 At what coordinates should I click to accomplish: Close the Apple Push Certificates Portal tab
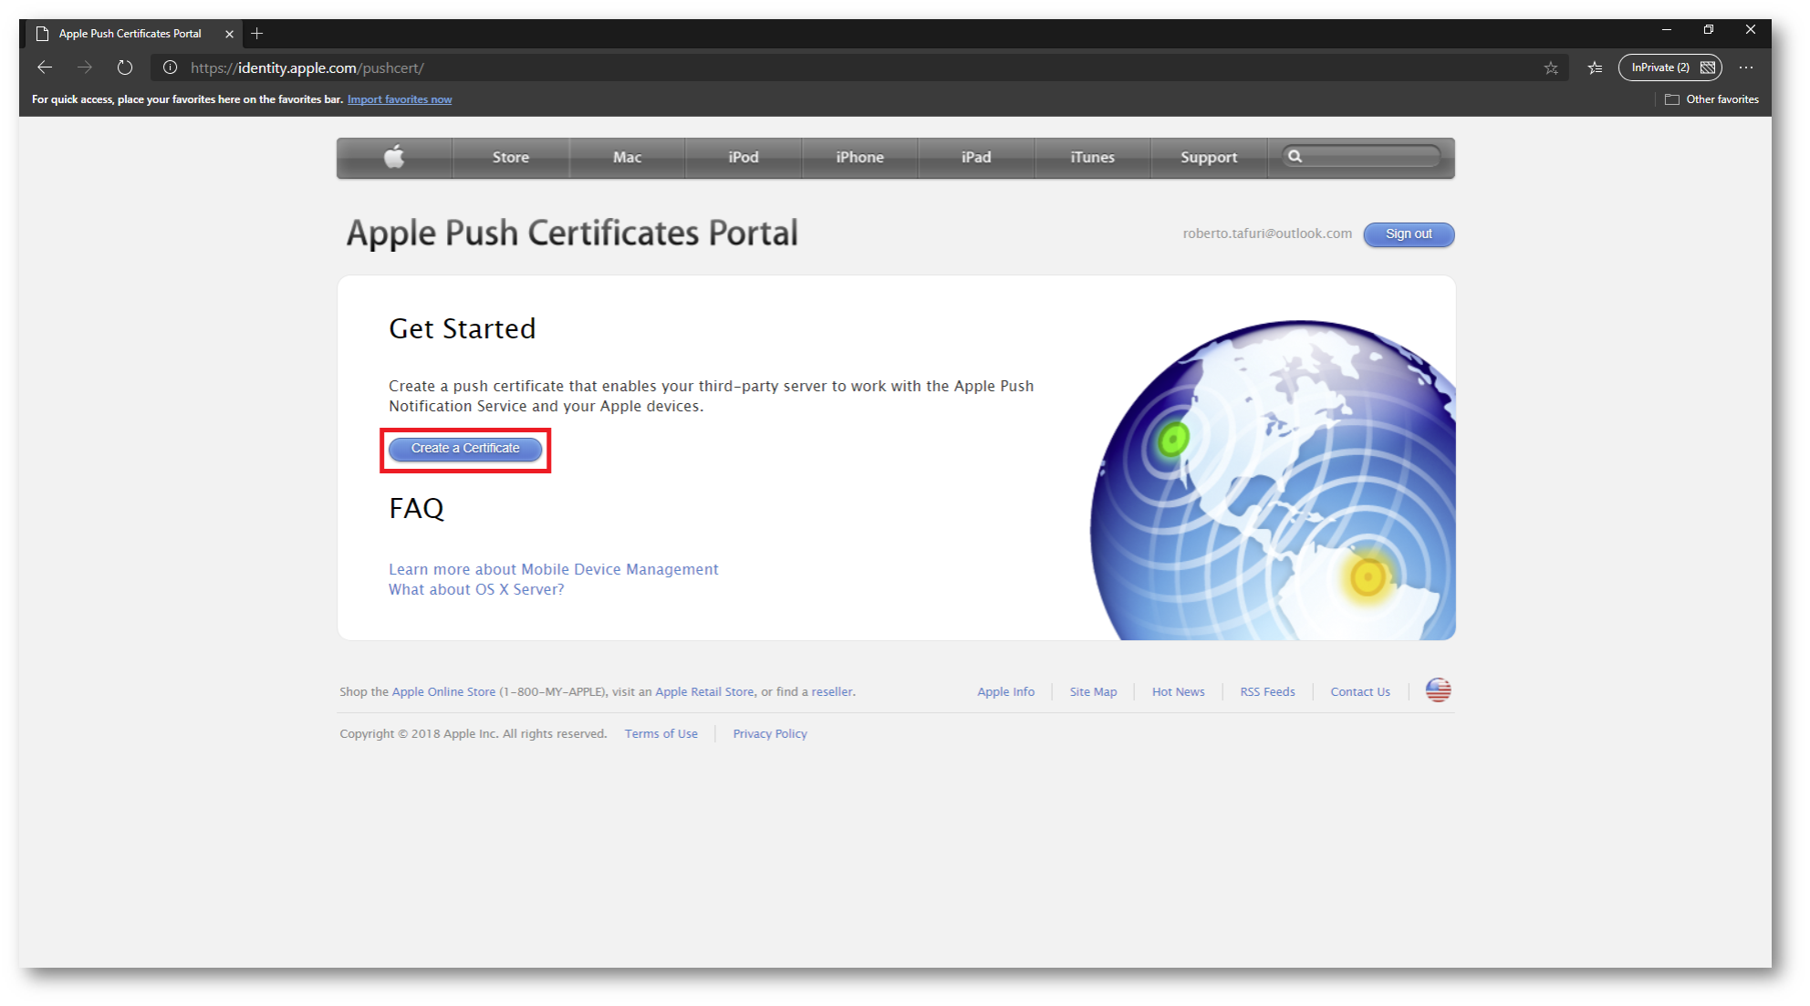coord(229,34)
